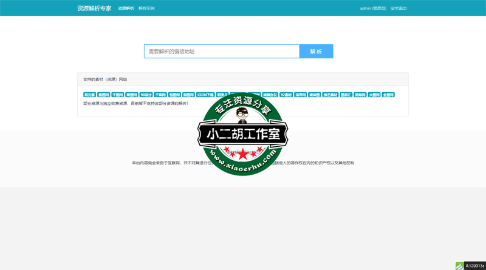Viewport: 486px width, 270px height.
Task: Click the 92素材 site tag
Action: click(286, 95)
